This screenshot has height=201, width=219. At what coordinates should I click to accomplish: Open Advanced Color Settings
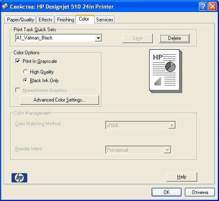point(60,100)
